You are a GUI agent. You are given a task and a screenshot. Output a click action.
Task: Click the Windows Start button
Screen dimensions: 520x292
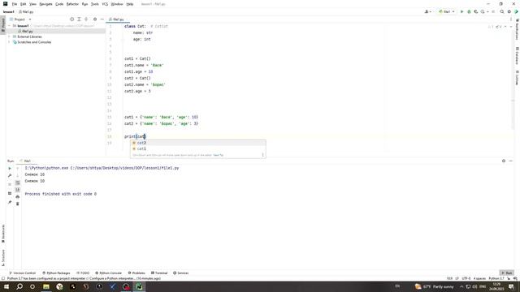6,286
